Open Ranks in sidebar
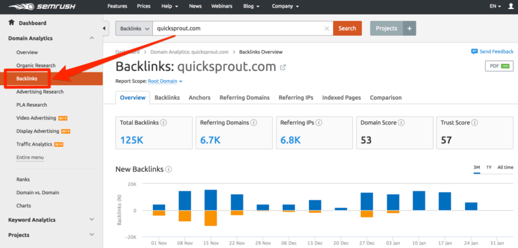The image size is (518, 248). point(23,179)
